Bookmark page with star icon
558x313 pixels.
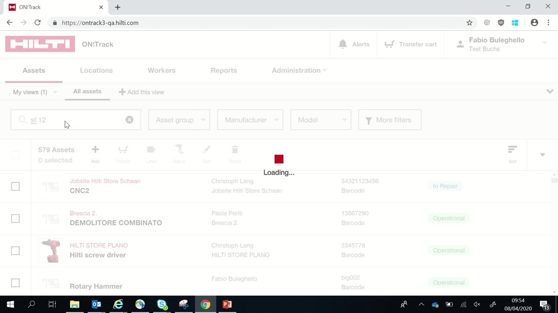pyautogui.click(x=469, y=23)
